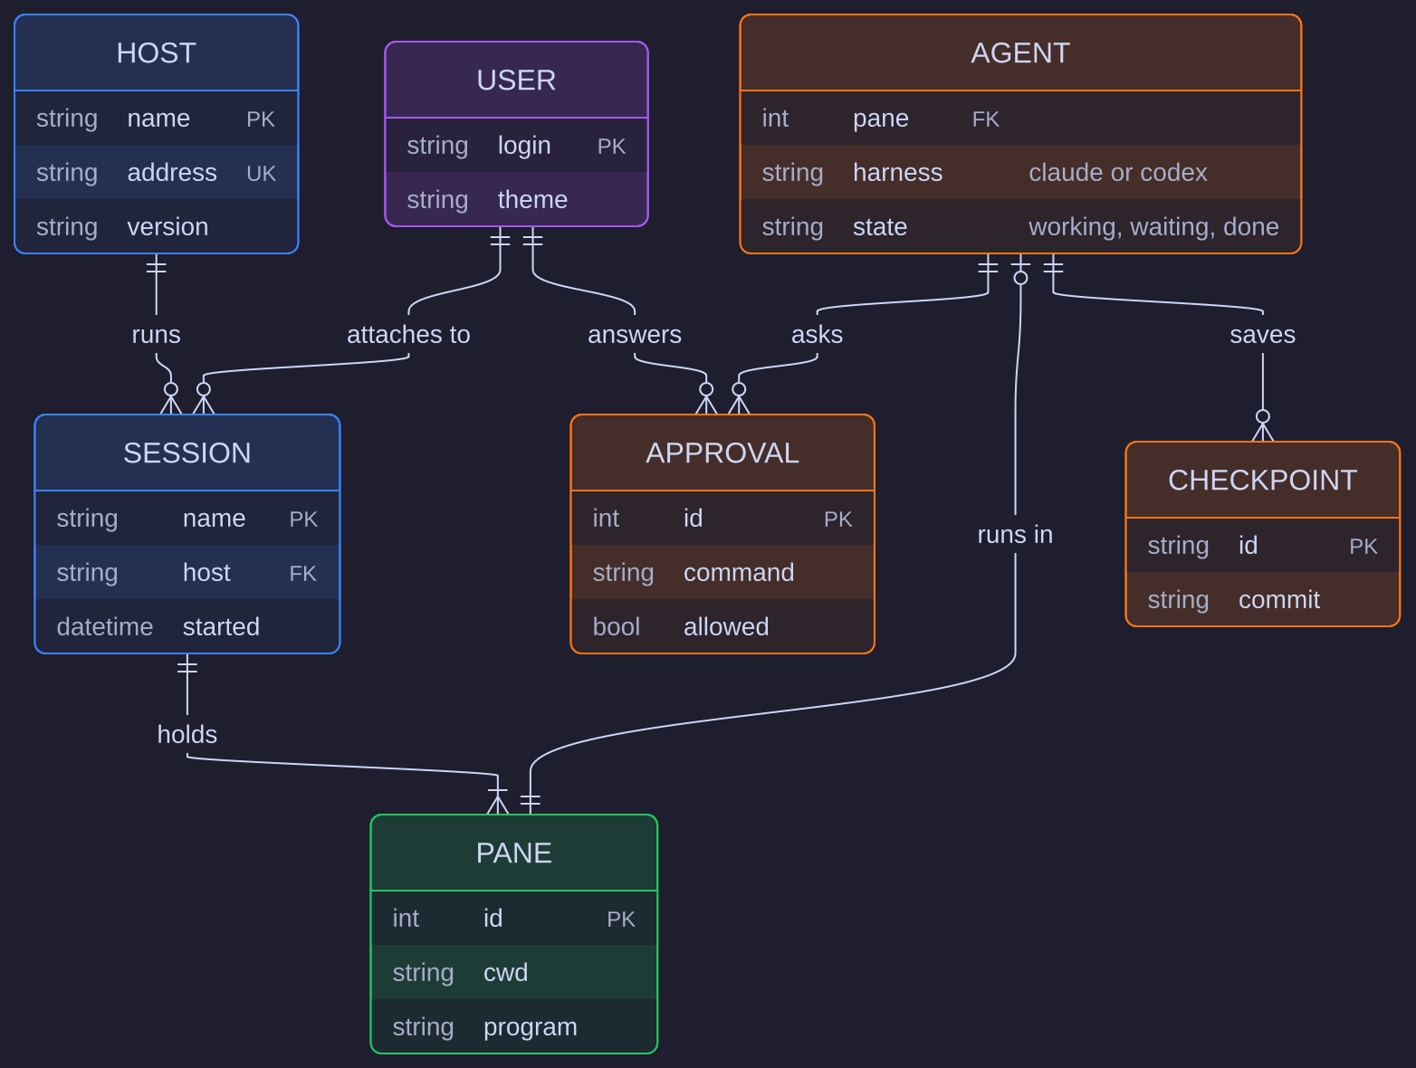
Task: Select the 'runs in' relationship label
Action: [1015, 535]
